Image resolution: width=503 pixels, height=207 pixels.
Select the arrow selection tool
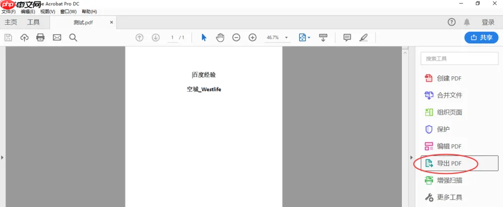(x=204, y=37)
